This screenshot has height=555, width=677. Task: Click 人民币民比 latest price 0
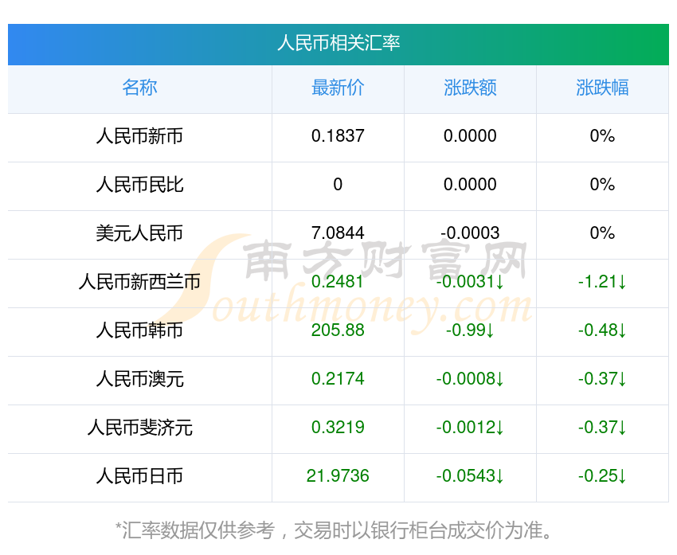tap(338, 185)
